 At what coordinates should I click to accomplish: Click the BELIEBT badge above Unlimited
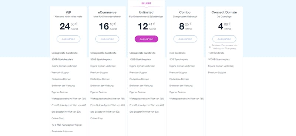click(x=146, y=3)
